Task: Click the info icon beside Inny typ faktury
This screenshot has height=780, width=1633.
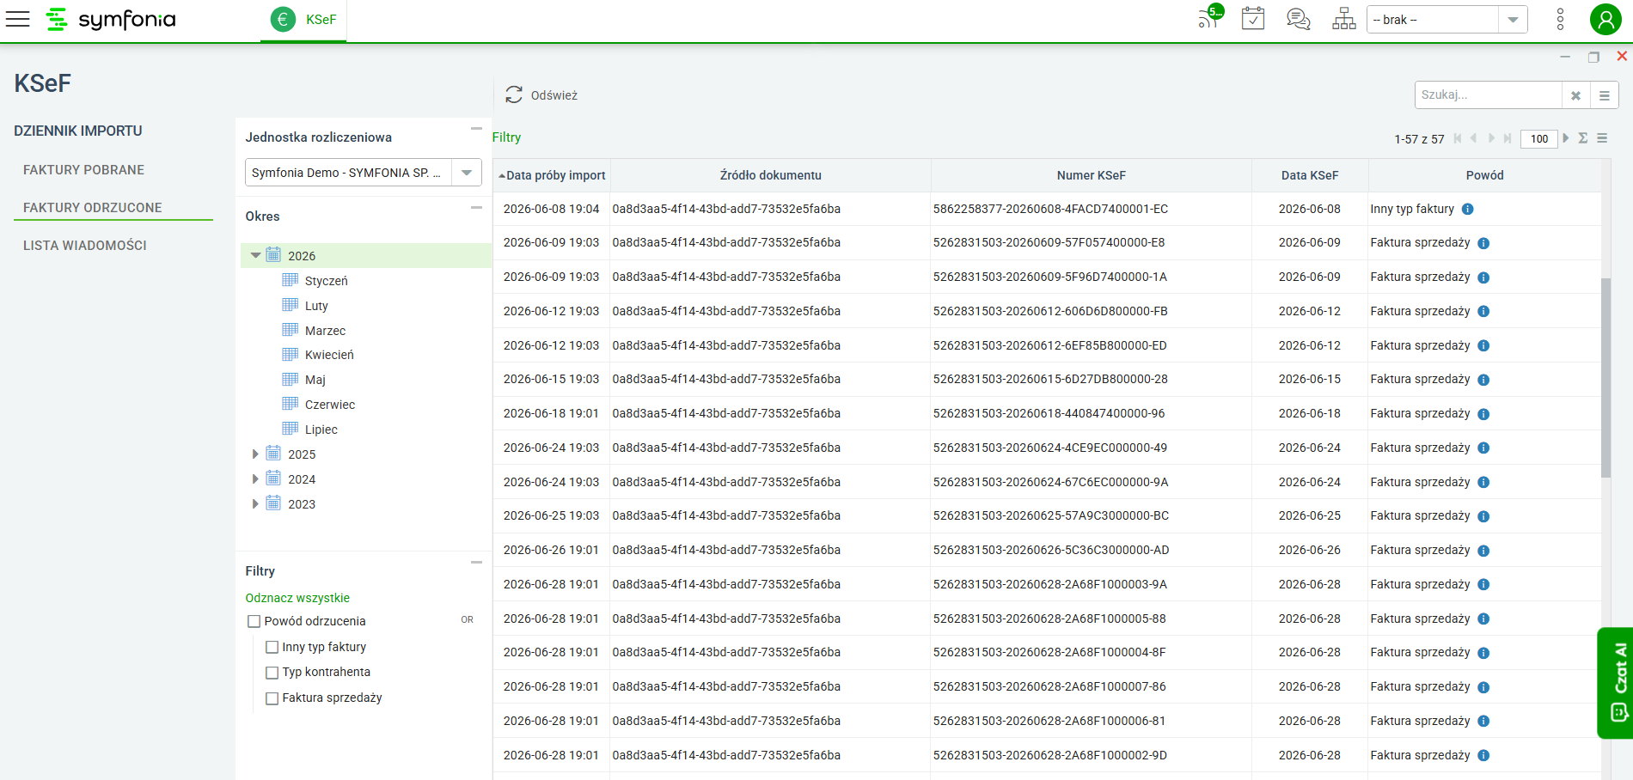Action: (1467, 209)
